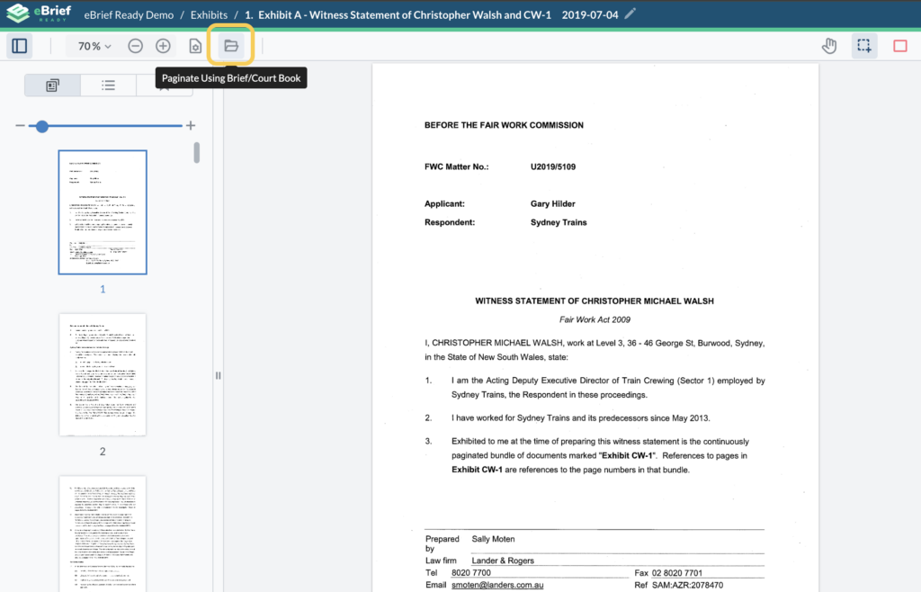Click the Lander & Rogers law firm text
This screenshot has width=921, height=592.
503,561
